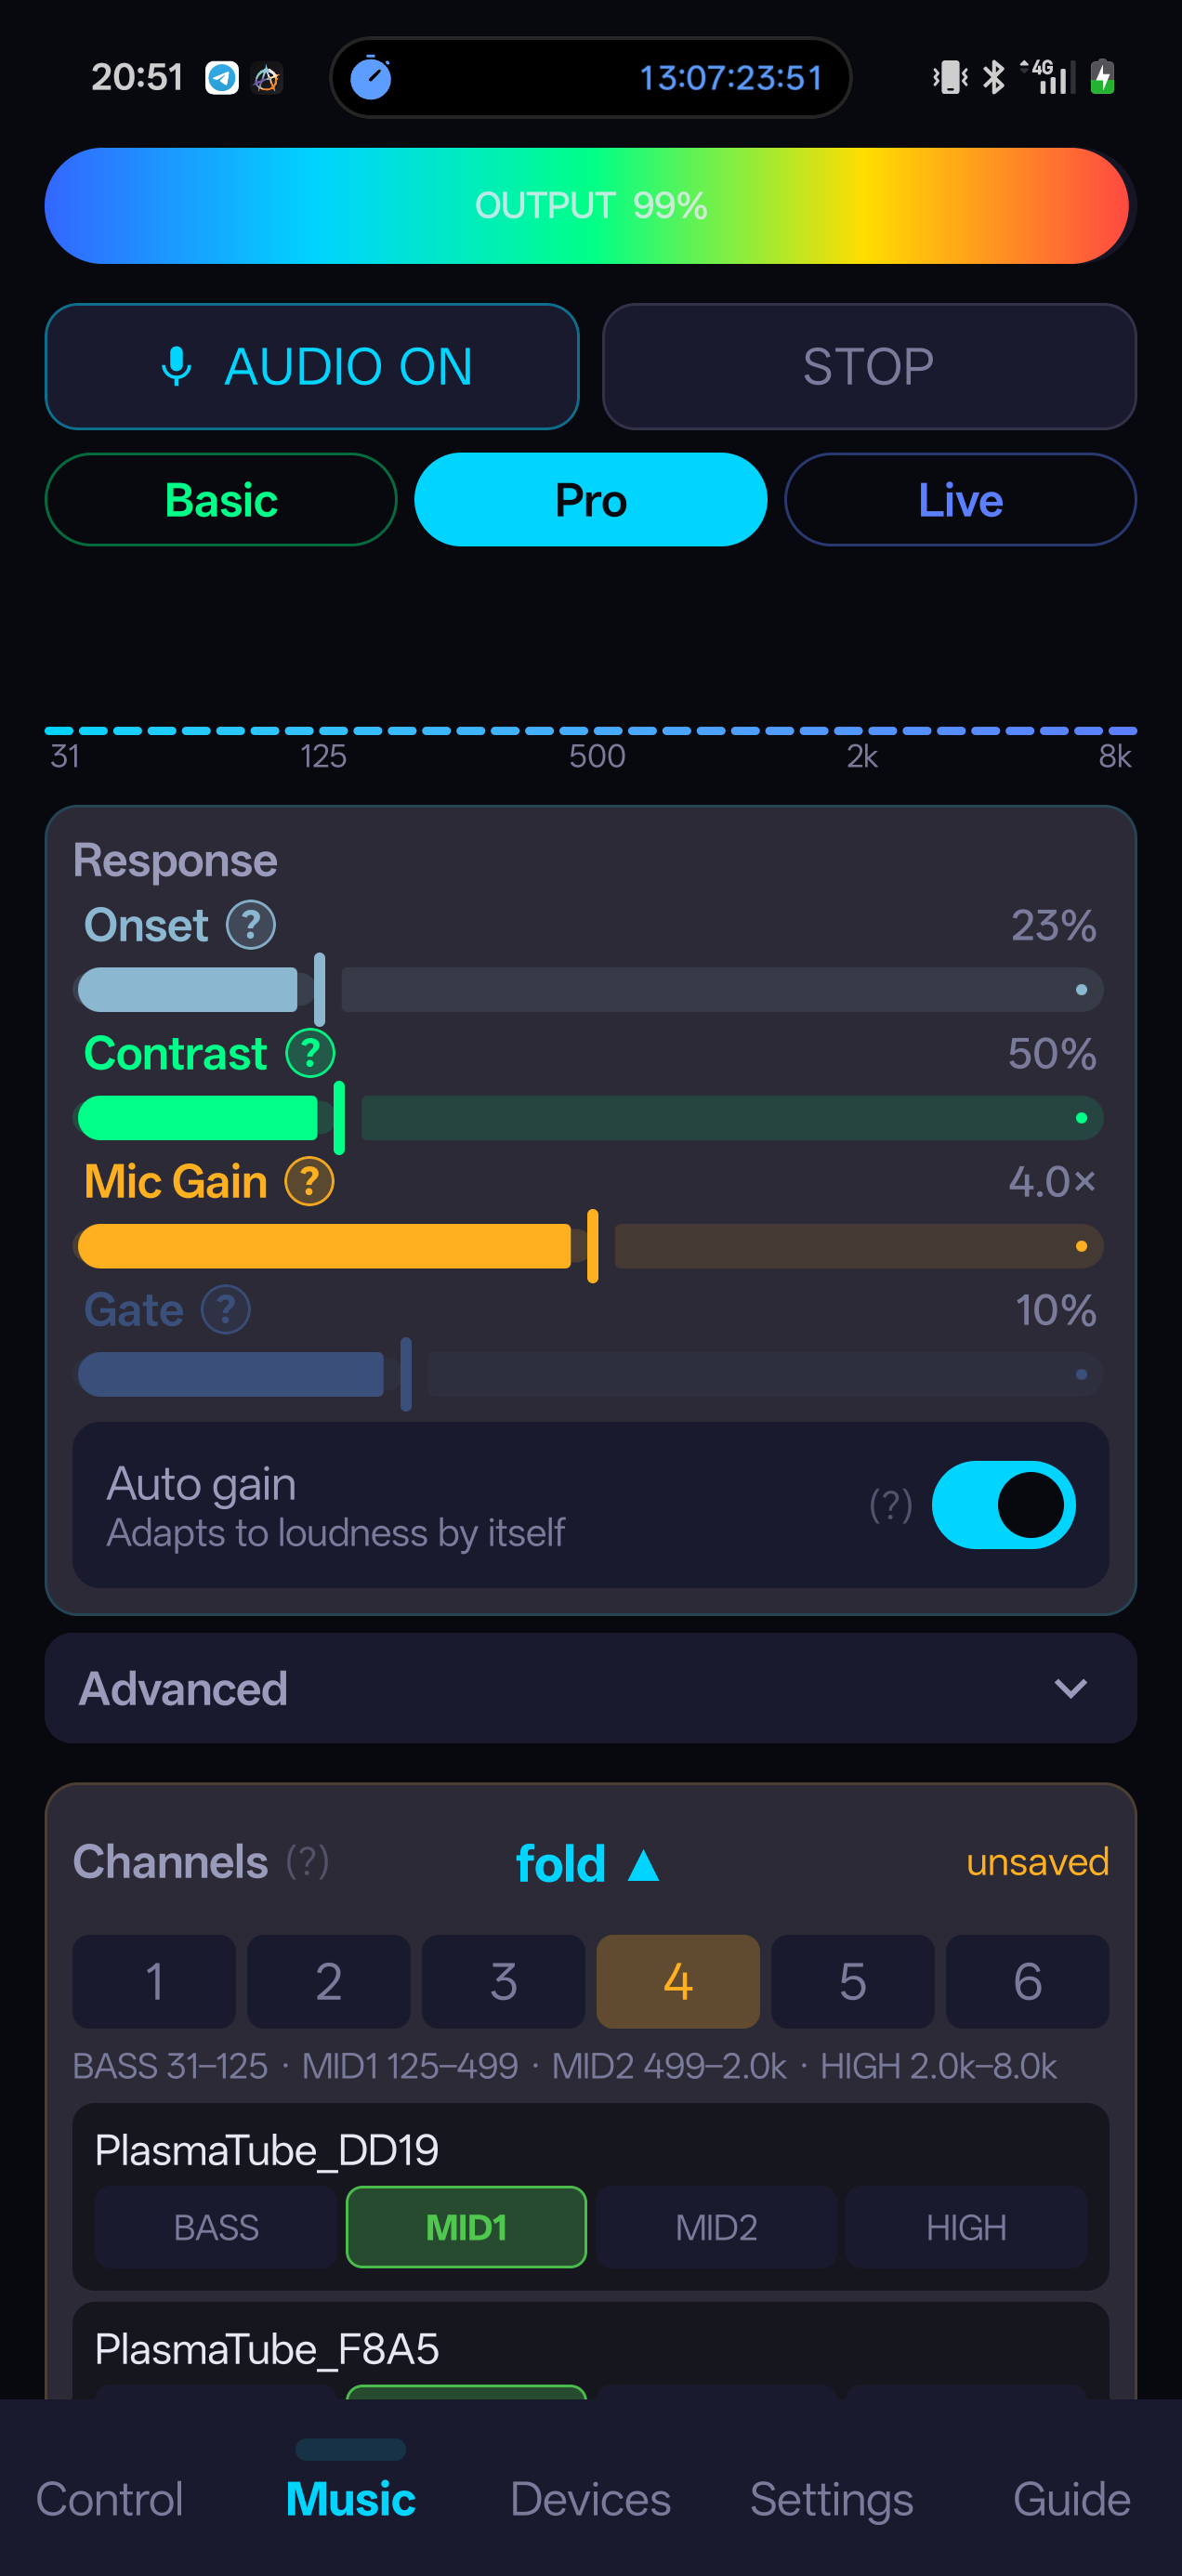Expand the Advanced section
1182x2576 pixels.
pos(590,1688)
